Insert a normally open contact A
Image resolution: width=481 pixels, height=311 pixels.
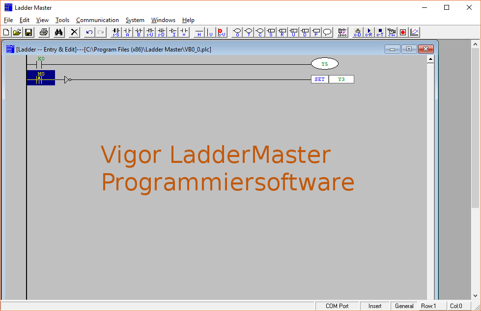127,32
